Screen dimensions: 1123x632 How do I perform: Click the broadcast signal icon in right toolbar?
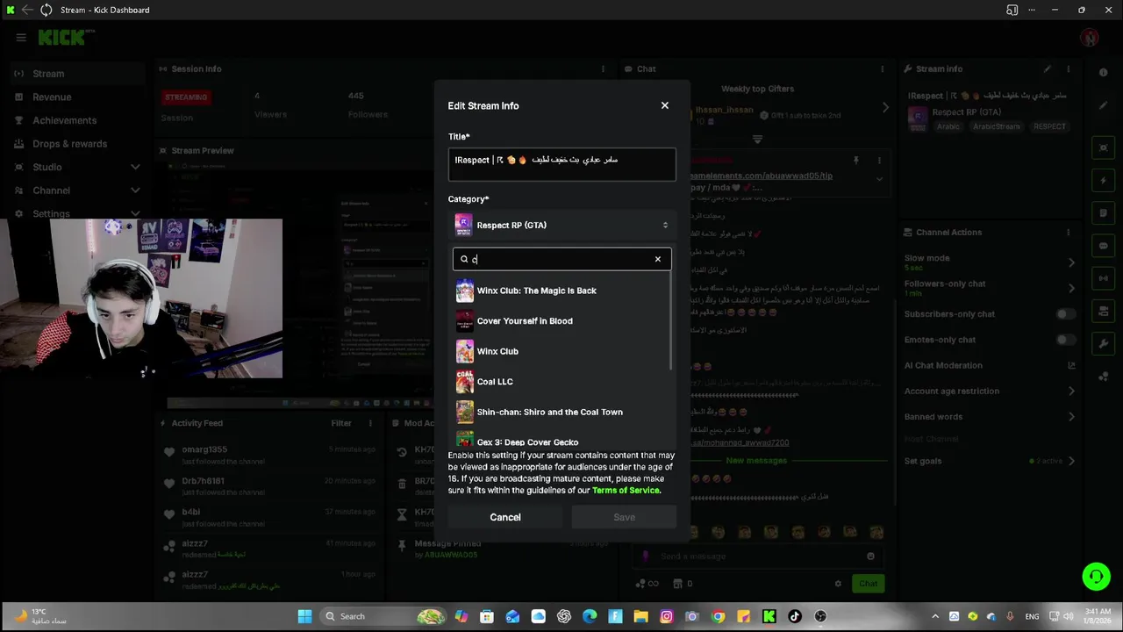tap(1103, 278)
